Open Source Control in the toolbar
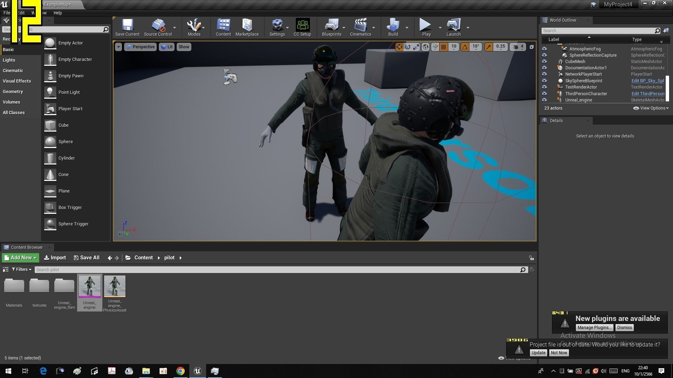673x378 pixels. [x=158, y=27]
